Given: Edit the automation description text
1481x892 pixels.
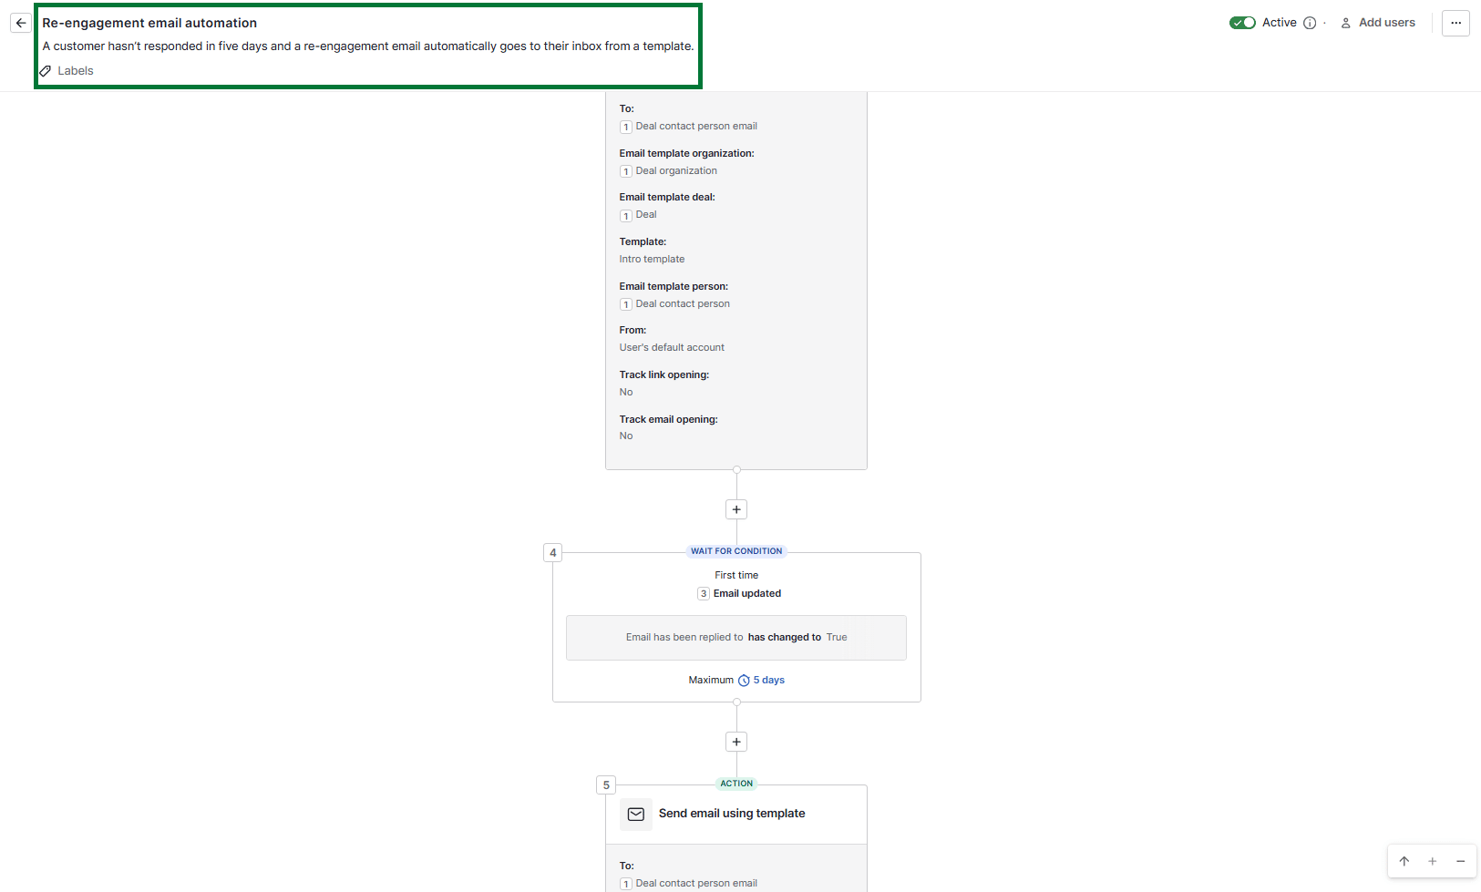Looking at the screenshot, I should pos(368,46).
